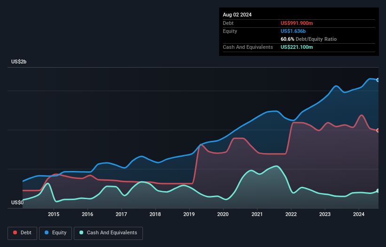Click the teal Cash And Equivalents legend dot

(81, 232)
